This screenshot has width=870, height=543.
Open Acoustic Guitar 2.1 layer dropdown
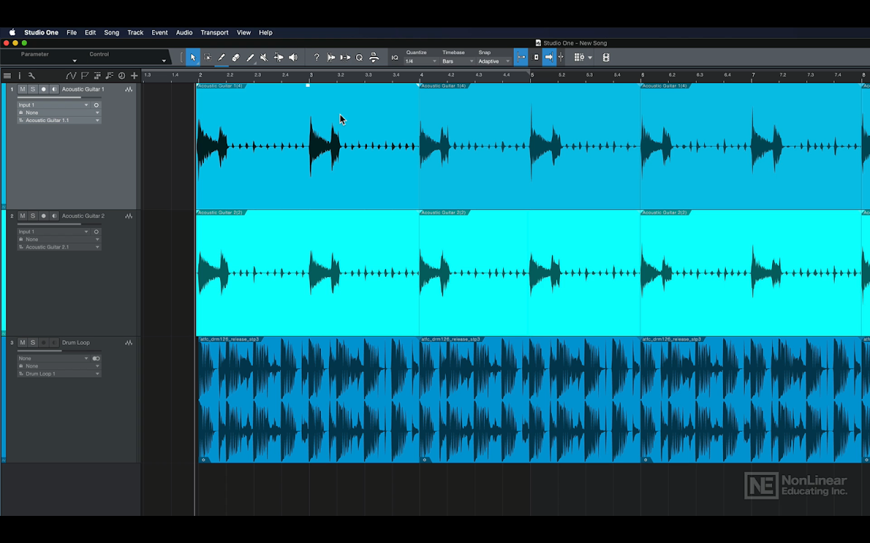(x=59, y=247)
